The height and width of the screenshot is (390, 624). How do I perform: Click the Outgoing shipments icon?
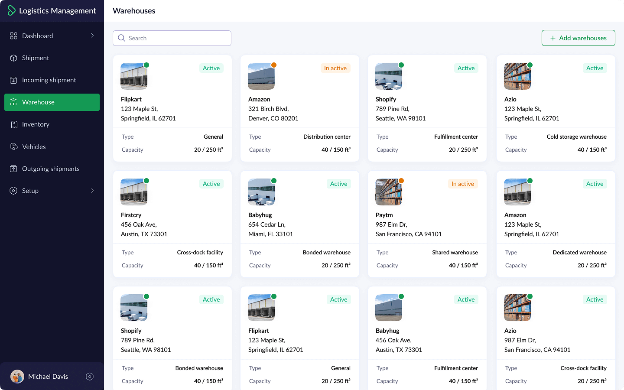[x=14, y=169]
